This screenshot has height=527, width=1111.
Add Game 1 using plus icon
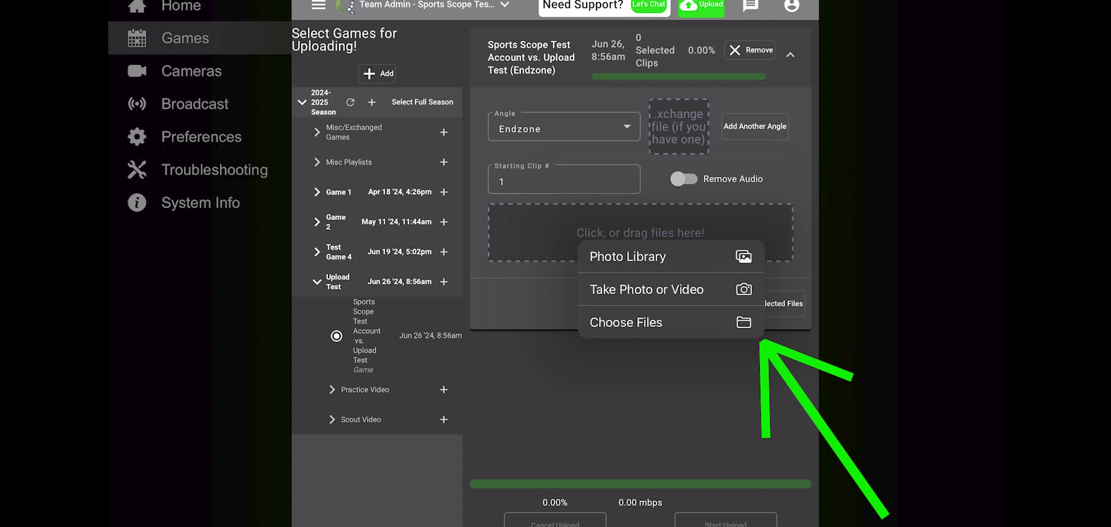click(444, 192)
